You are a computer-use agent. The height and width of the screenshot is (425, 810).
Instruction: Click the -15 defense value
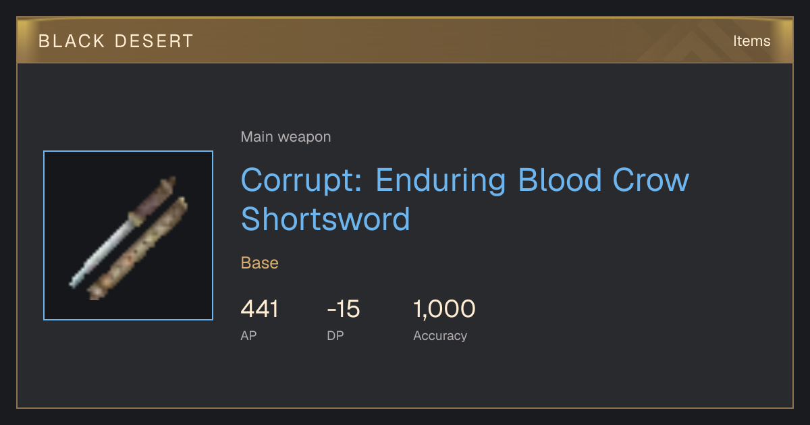(x=344, y=309)
